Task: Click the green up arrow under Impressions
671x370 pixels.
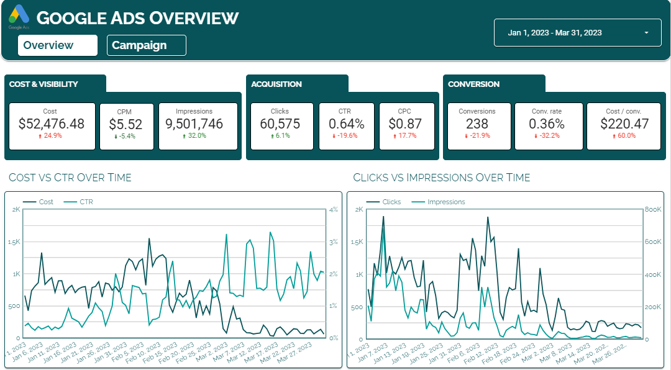Action: pos(184,136)
